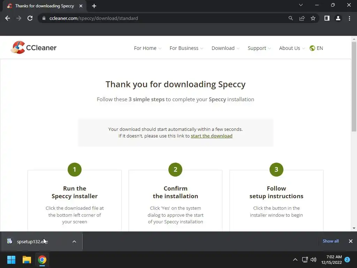
Task: Open the taskbar clock and date
Action: pyautogui.click(x=332, y=260)
